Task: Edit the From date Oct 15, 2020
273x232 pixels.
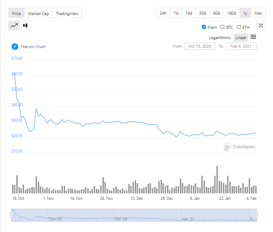Action: point(200,46)
